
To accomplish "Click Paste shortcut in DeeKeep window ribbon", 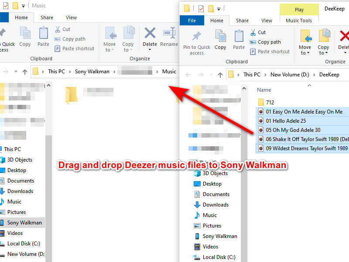I will point(270,52).
